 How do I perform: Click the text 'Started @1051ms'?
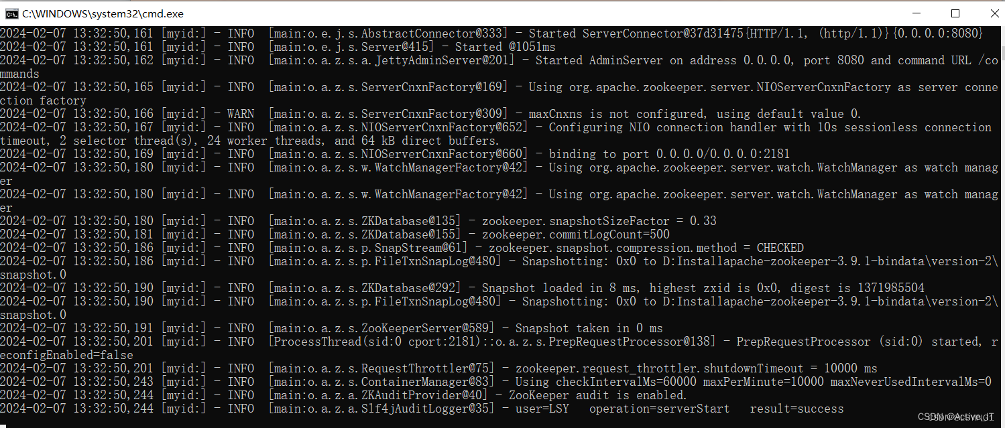click(x=506, y=47)
